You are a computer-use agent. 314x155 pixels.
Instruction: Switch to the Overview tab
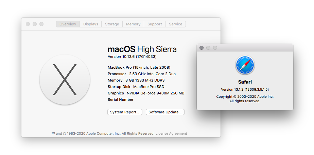68,24
